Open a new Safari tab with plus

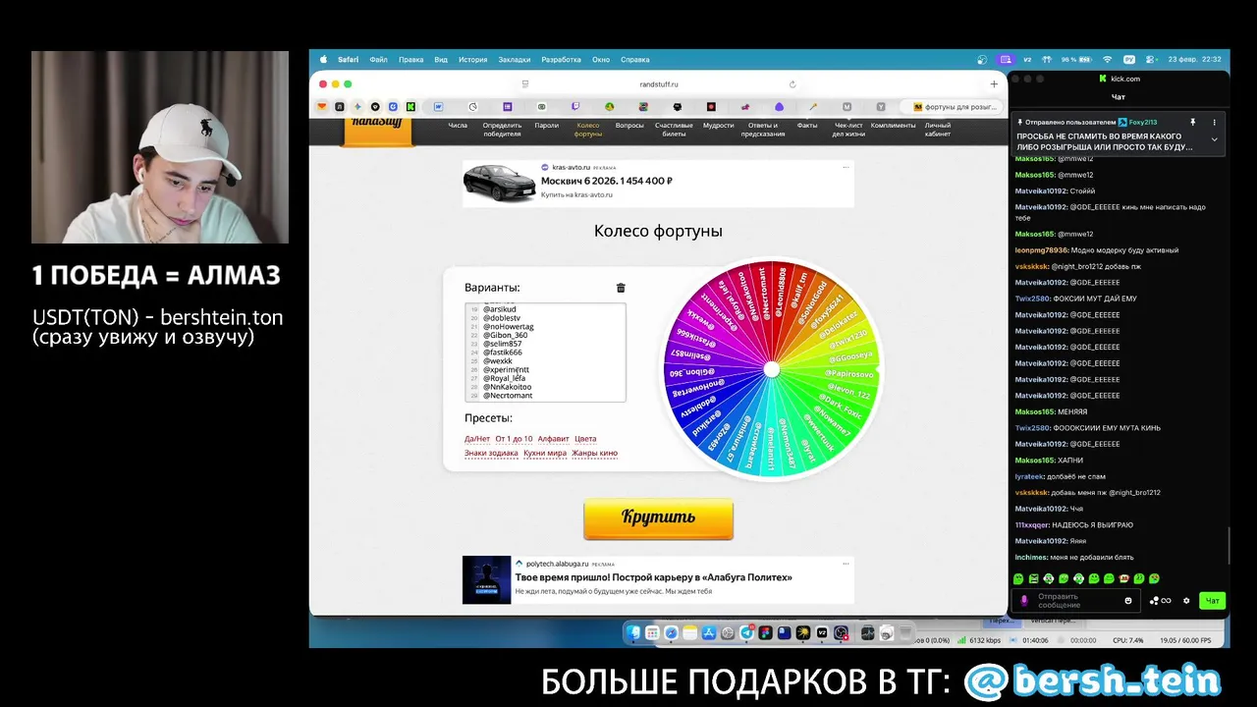coord(994,84)
